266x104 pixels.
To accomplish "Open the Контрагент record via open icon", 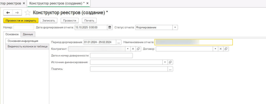I will (138, 49).
